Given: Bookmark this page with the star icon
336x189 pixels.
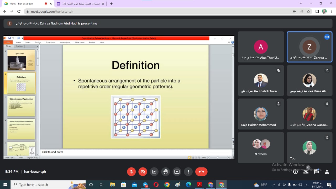Looking at the screenshot, I should [308, 12].
